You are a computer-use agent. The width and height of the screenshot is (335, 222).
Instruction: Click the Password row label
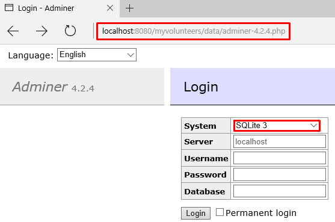205,174
